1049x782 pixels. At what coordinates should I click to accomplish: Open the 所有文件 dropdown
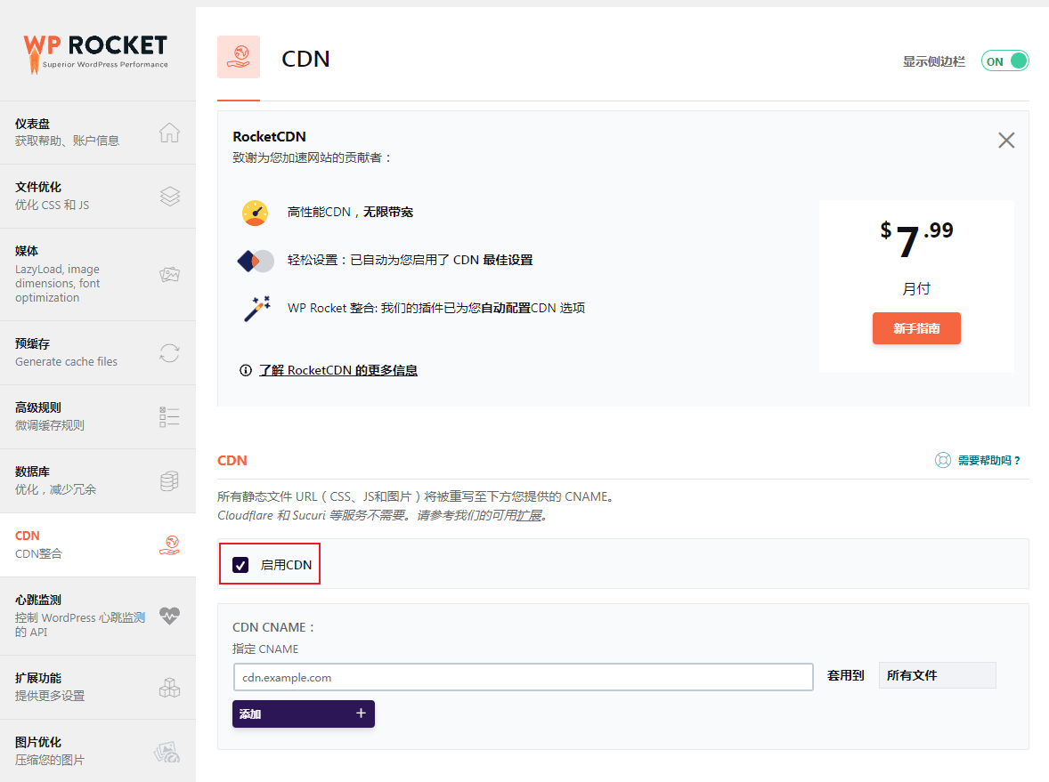[937, 675]
